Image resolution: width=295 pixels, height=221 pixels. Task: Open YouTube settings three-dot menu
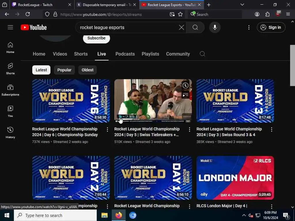(x=249, y=27)
